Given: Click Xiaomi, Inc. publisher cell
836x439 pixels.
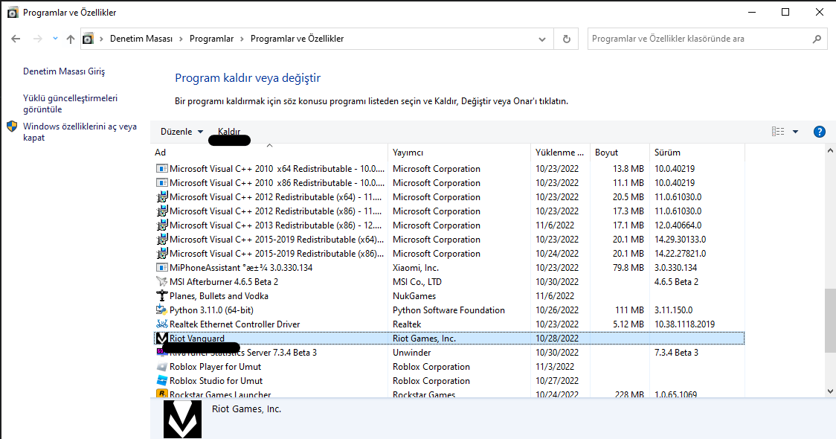Looking at the screenshot, I should click(416, 268).
